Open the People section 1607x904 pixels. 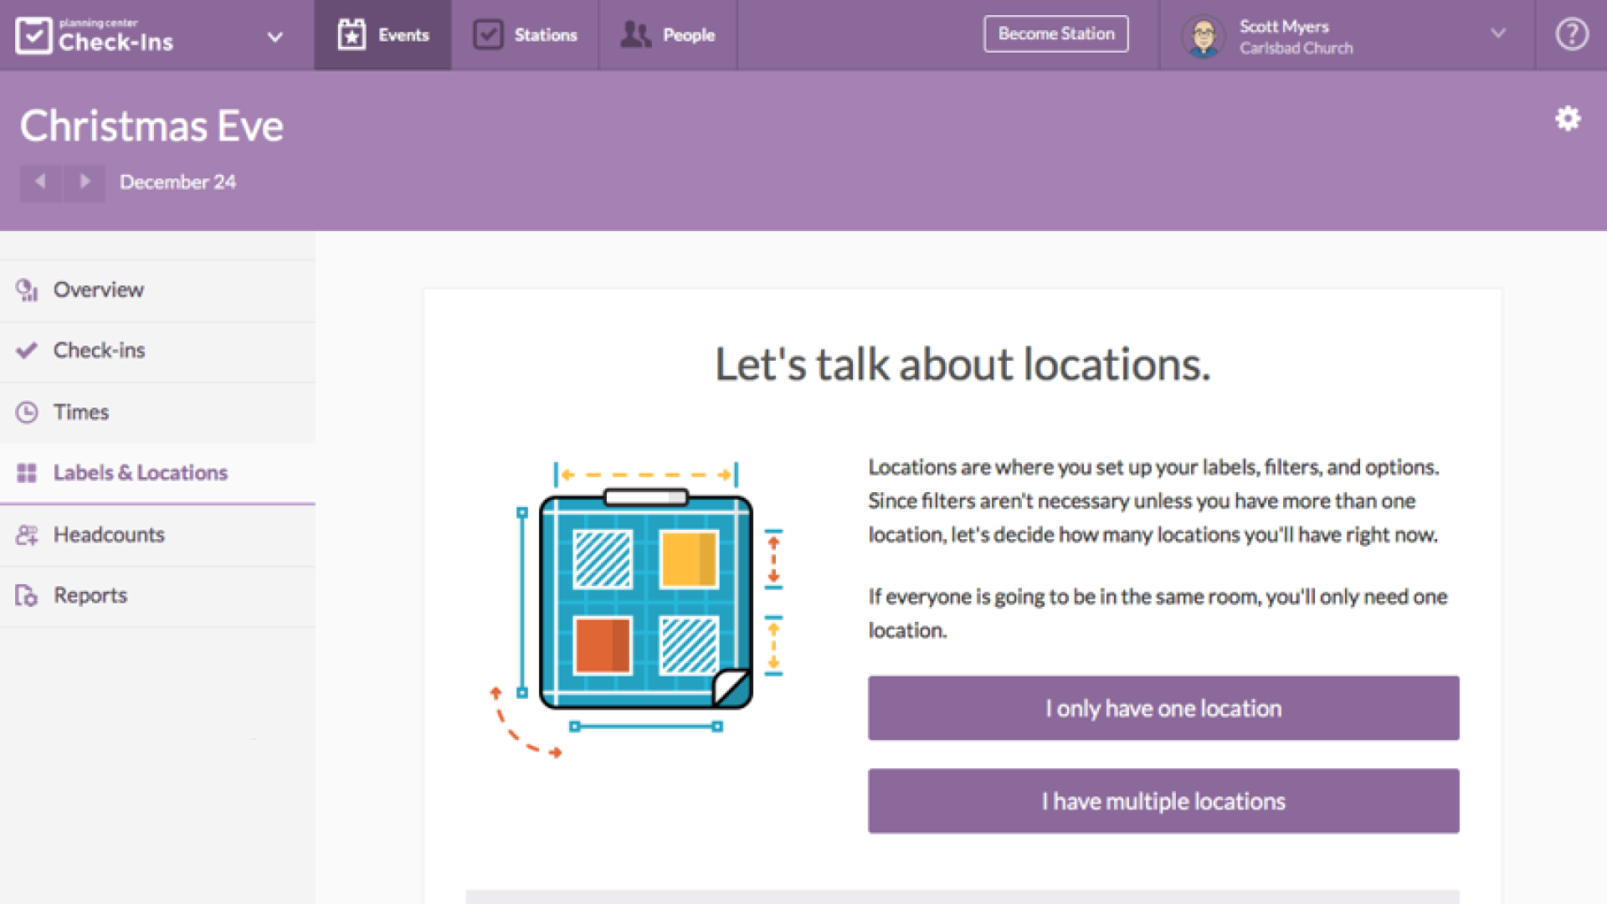[x=667, y=34]
